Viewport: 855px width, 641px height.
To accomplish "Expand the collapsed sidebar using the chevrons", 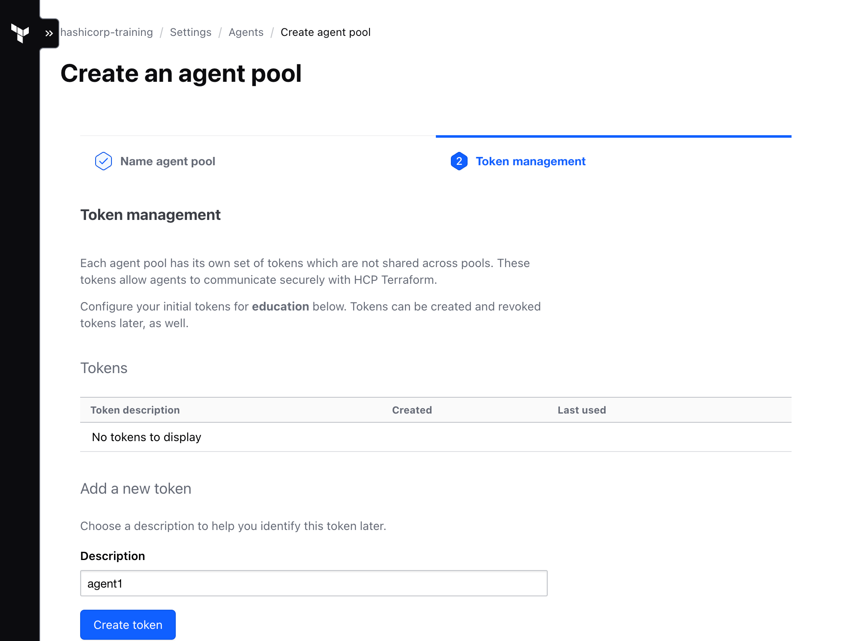I will point(49,33).
